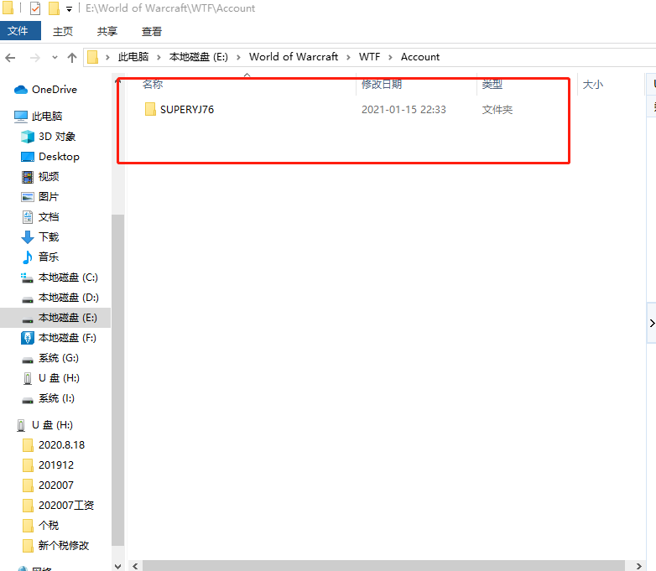Viewport: 656px width, 571px height.
Task: Open 3D 对象 in navigation pane
Action: tap(57, 137)
